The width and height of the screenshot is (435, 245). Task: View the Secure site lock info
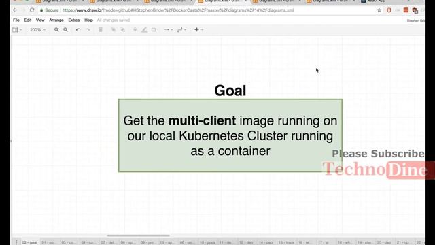pyautogui.click(x=49, y=10)
